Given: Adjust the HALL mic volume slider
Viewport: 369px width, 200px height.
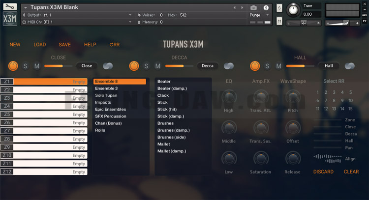Looking at the screenshot, I should [x=300, y=66].
